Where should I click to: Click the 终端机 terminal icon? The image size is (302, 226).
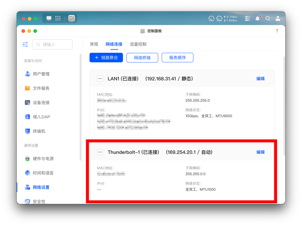click(28, 131)
